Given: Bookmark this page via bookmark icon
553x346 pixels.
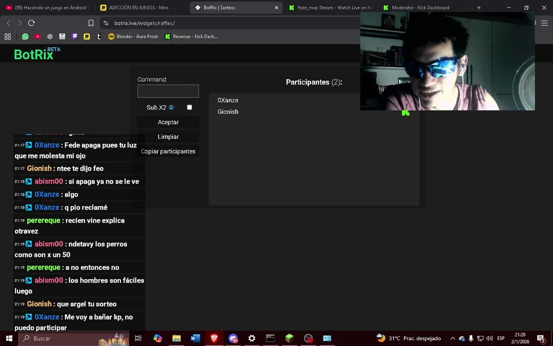Looking at the screenshot, I should click(x=91, y=23).
